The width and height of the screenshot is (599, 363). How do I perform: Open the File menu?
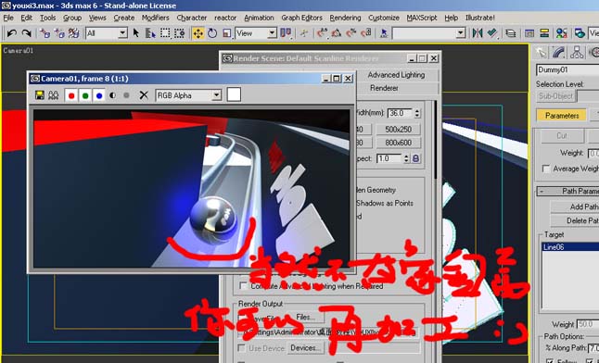[8, 18]
